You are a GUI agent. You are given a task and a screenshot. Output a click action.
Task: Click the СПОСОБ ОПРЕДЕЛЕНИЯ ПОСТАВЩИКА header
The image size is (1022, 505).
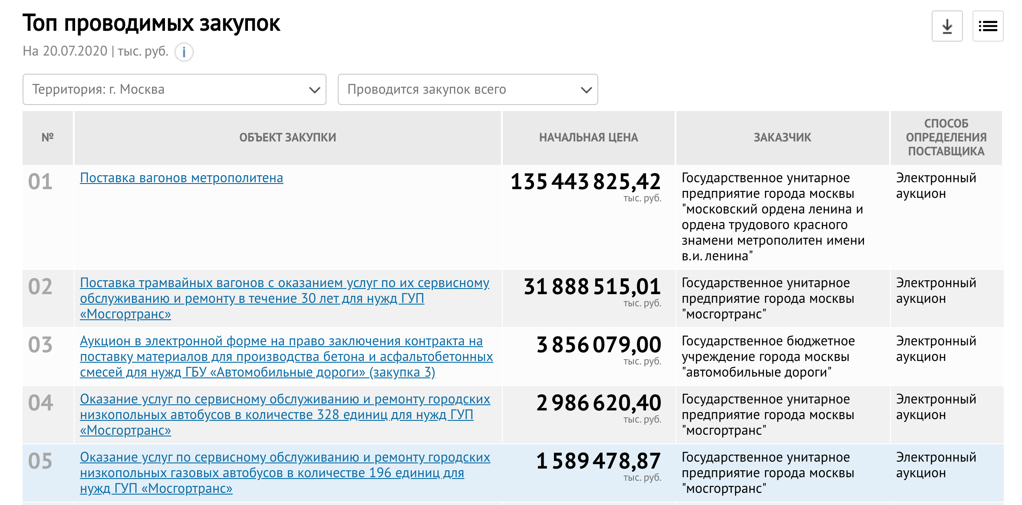[x=946, y=138]
